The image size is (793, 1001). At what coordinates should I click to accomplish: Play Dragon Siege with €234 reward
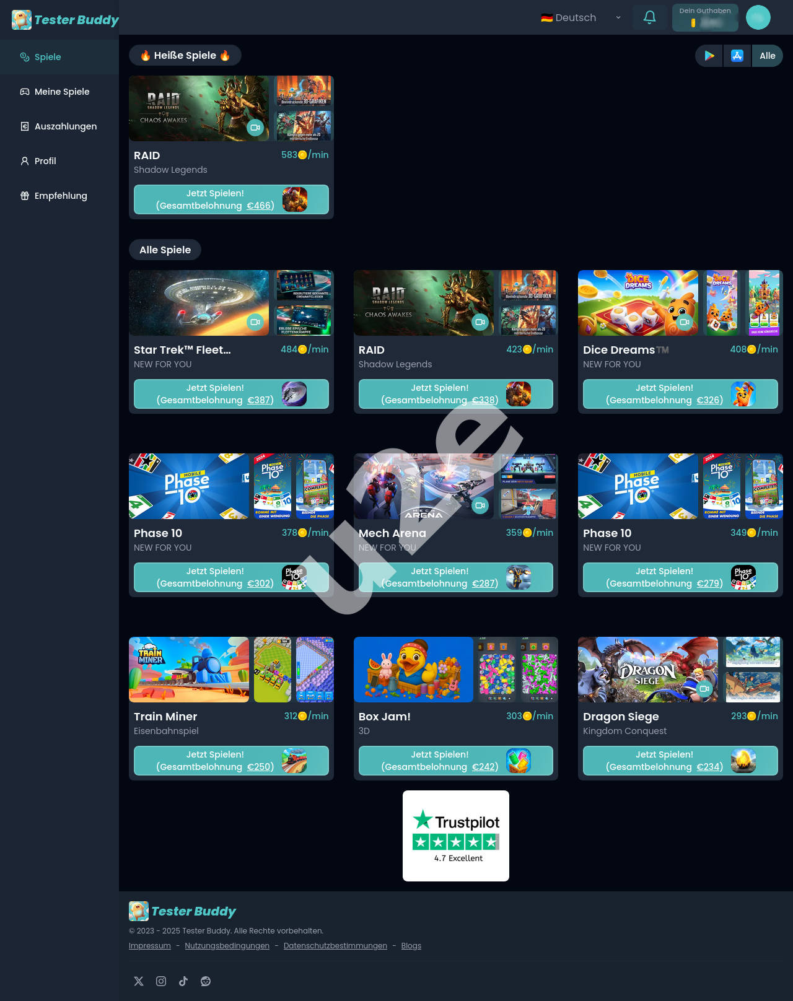pyautogui.click(x=680, y=761)
